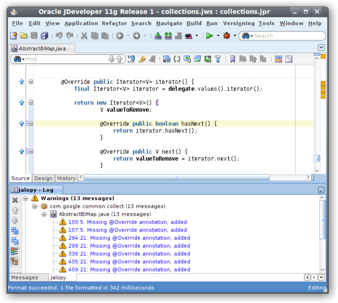338x303 pixels.
Task: Collapse the hasNext() method fold
Action: (31, 124)
